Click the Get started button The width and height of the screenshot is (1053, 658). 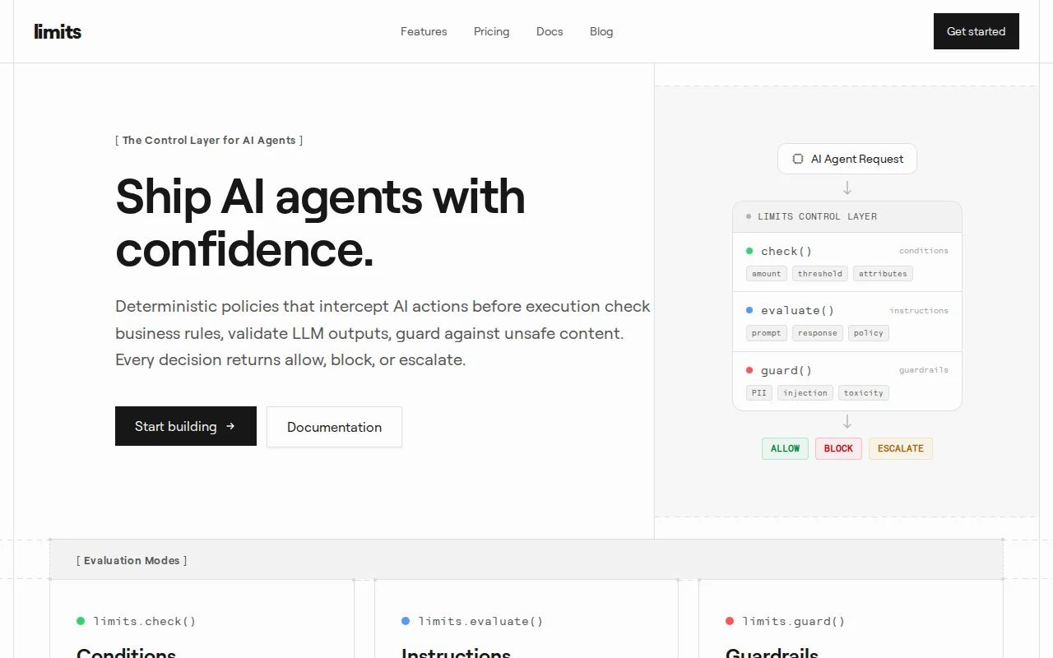point(976,31)
